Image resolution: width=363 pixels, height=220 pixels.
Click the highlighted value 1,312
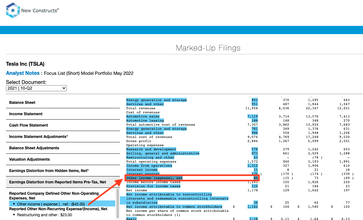coord(252,166)
